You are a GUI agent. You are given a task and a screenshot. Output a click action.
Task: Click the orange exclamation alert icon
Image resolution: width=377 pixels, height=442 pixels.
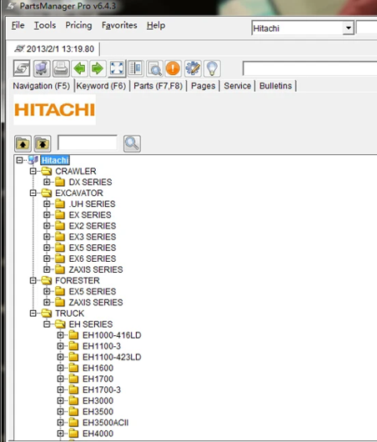173,68
